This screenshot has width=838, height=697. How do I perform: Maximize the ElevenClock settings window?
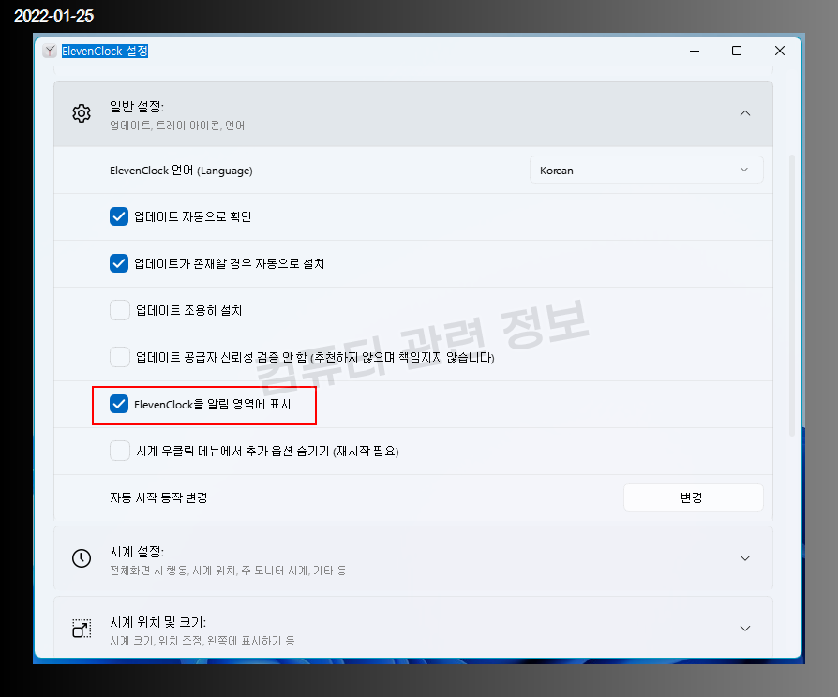click(x=737, y=51)
